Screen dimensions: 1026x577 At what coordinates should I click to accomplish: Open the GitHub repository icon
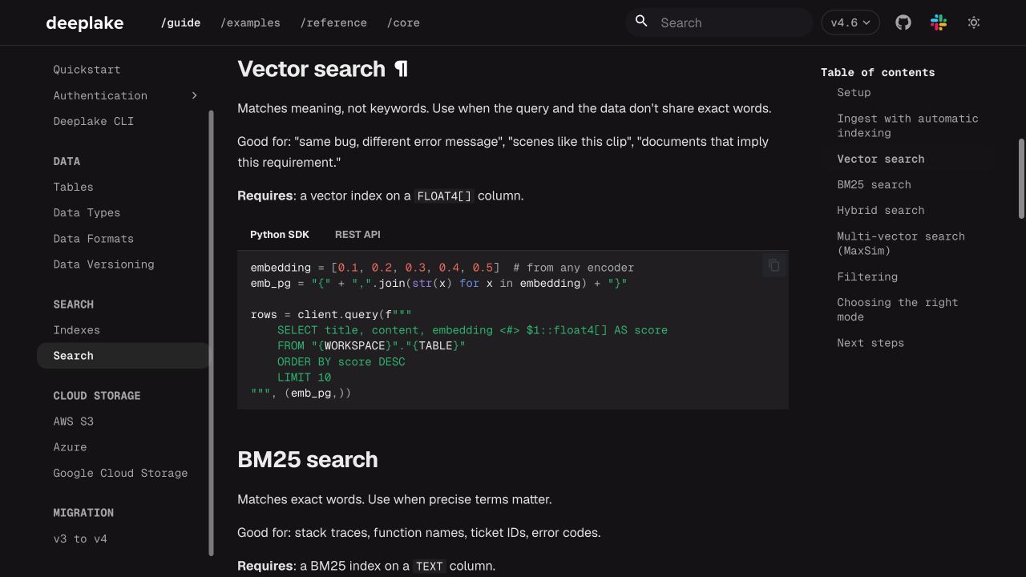(x=903, y=22)
